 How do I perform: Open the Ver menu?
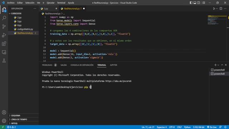click(x=39, y=3)
